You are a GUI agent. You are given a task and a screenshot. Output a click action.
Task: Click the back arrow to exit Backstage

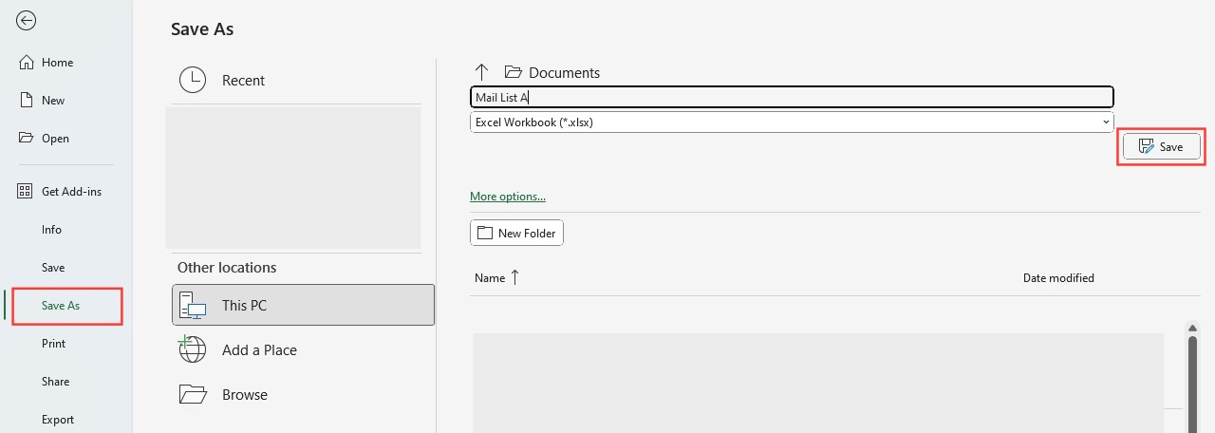27,20
